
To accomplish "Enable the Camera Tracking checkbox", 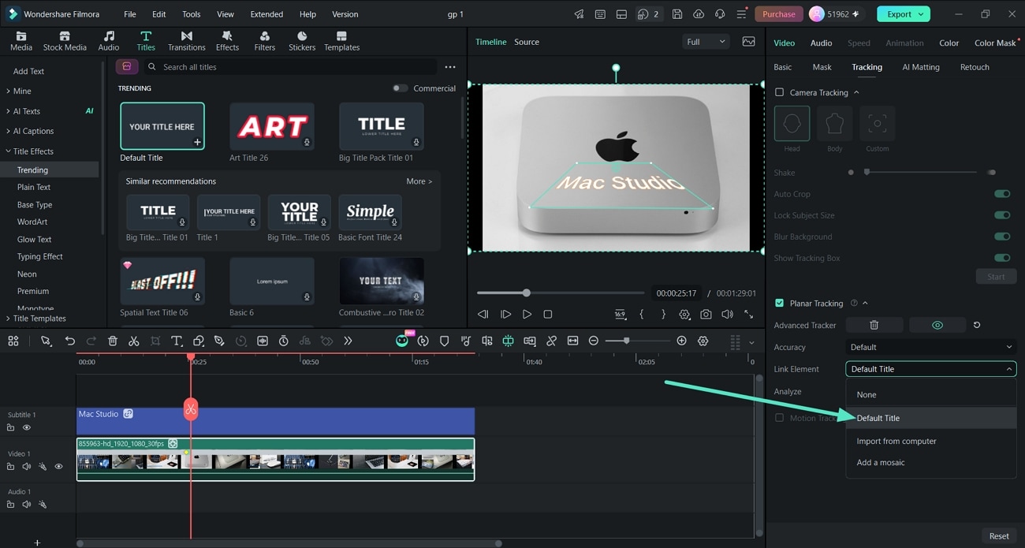I will click(x=780, y=92).
